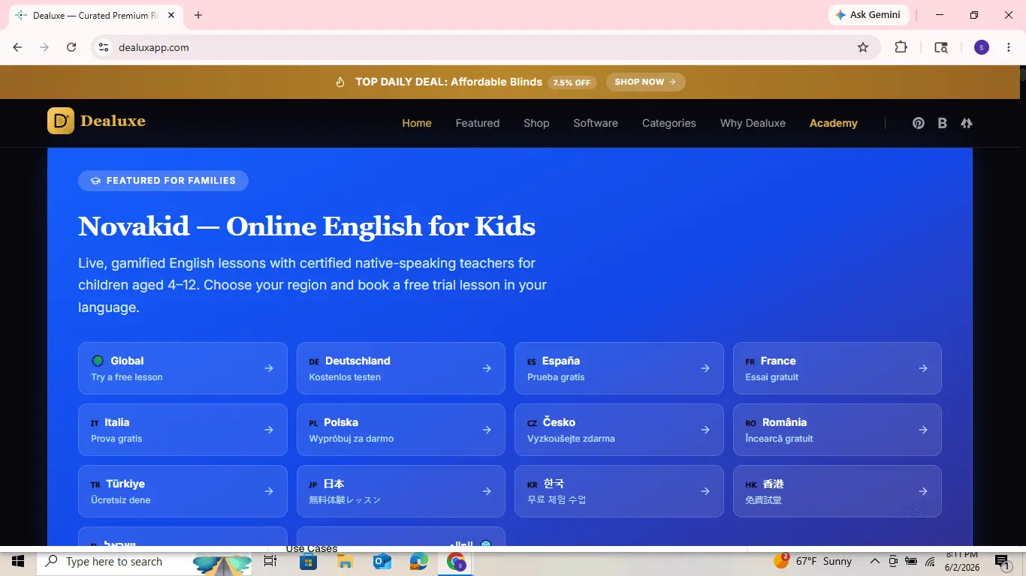The height and width of the screenshot is (576, 1026).
Task: Go back to the previous page
Action: pos(17,47)
